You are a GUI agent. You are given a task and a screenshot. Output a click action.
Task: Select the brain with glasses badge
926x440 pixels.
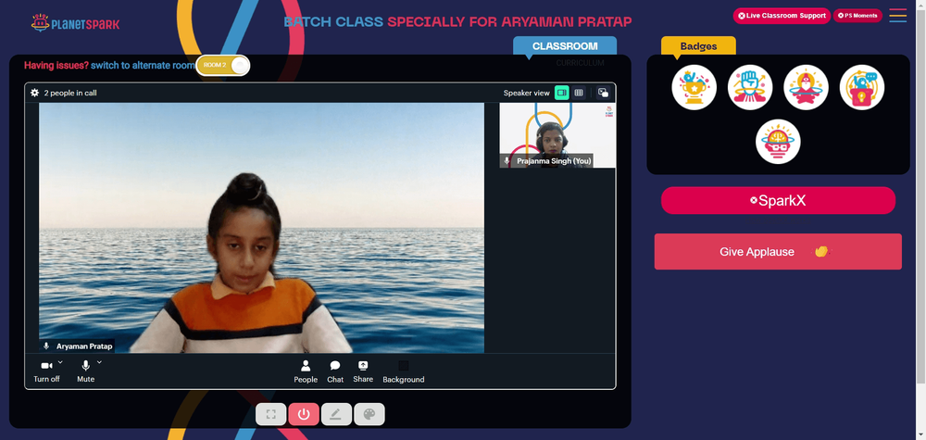point(778,142)
